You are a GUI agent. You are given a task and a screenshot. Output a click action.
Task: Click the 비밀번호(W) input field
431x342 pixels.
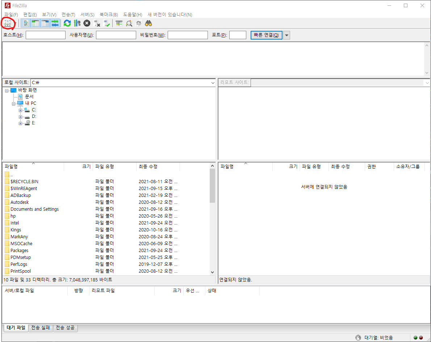point(188,35)
